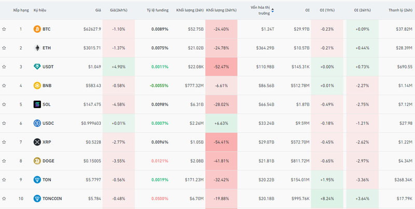Add TONCOIN to favorites with star
Screen dimensions: 415x209
(4, 198)
